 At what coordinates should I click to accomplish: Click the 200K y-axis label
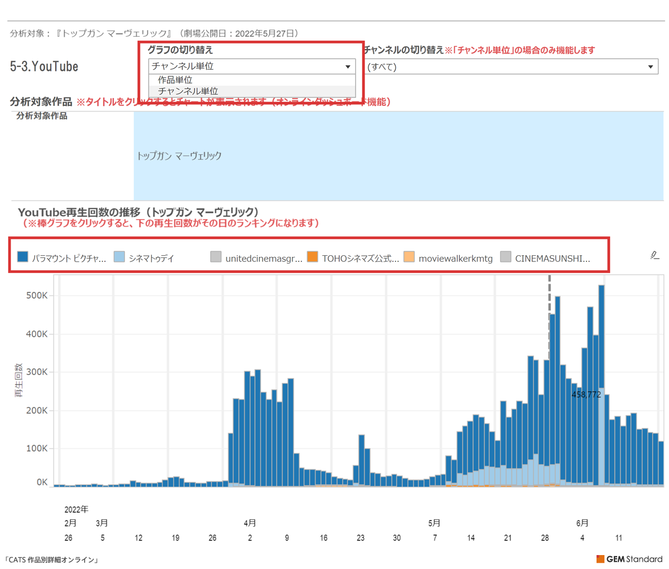coord(37,410)
